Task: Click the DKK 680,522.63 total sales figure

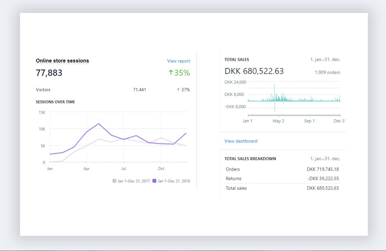Action: coord(254,71)
